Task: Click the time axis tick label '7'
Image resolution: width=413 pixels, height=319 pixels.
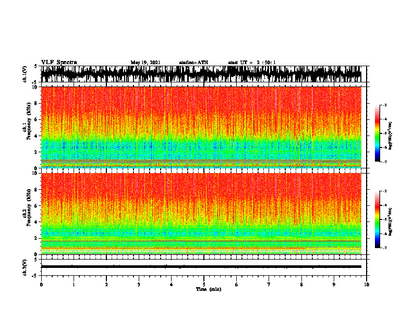Action: click(x=269, y=285)
